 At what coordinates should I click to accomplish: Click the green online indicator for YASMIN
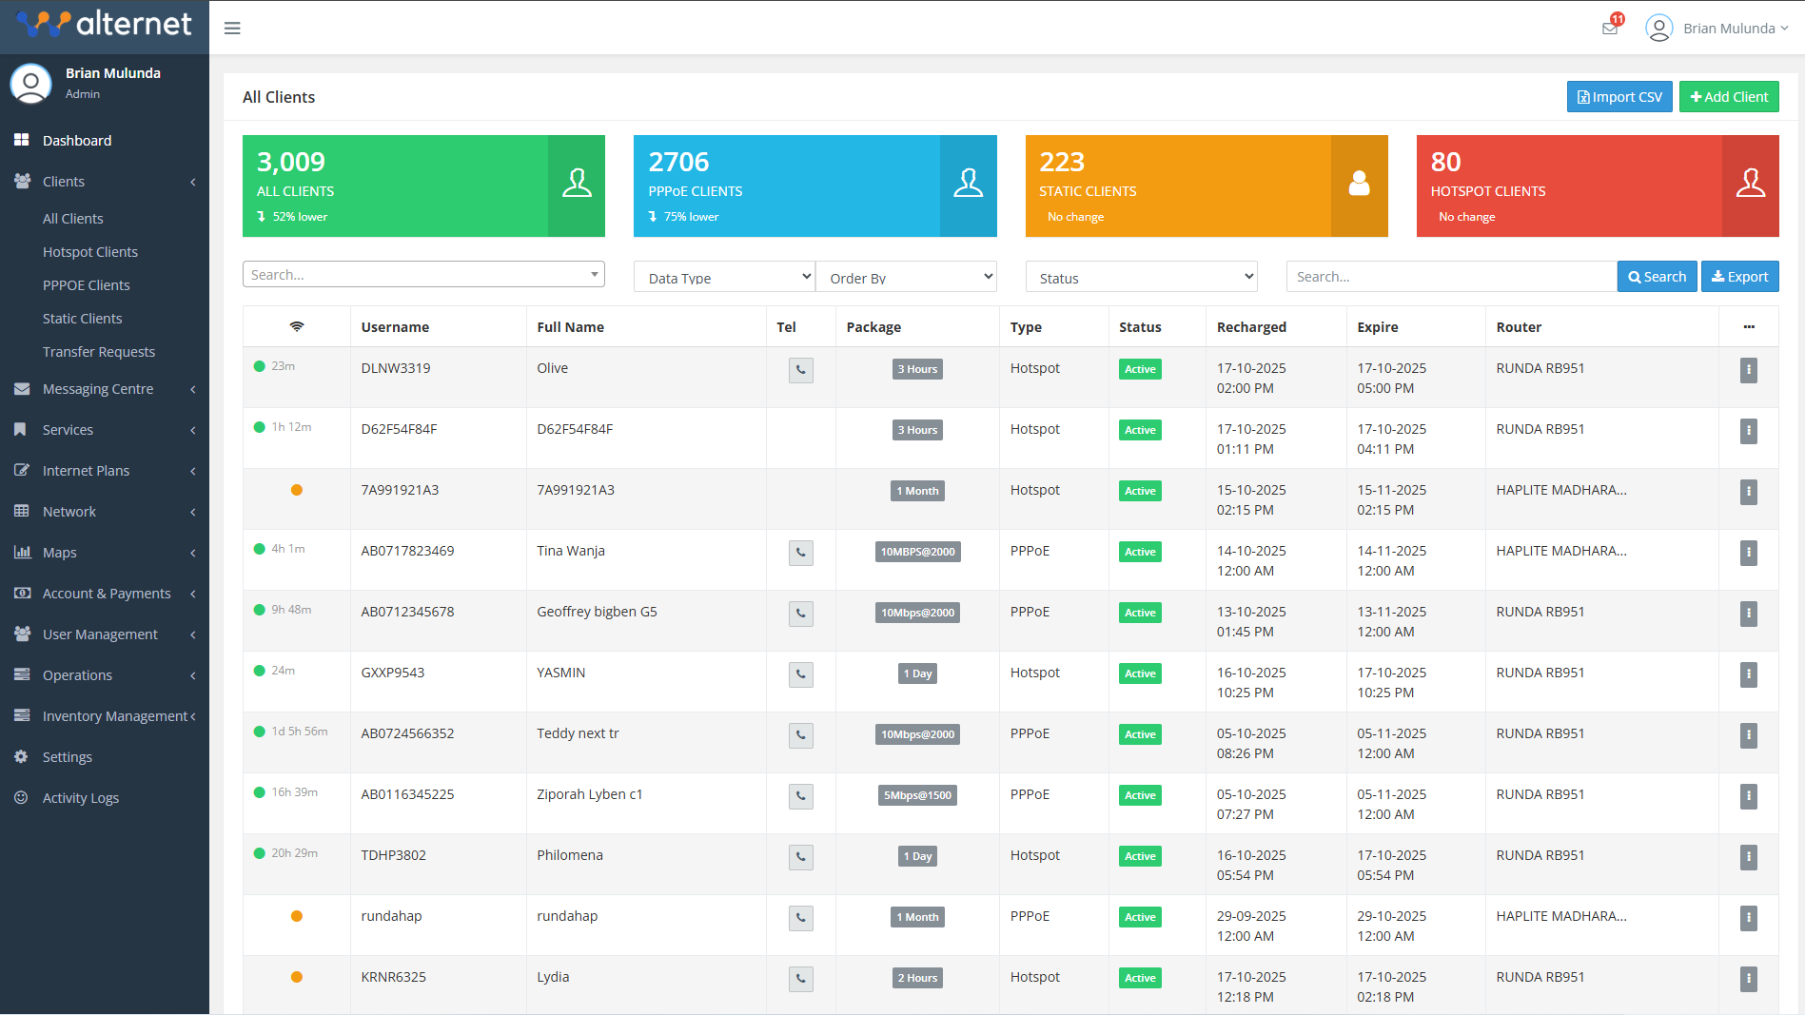[x=259, y=670]
